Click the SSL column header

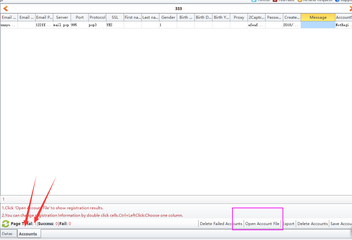pyautogui.click(x=115, y=17)
